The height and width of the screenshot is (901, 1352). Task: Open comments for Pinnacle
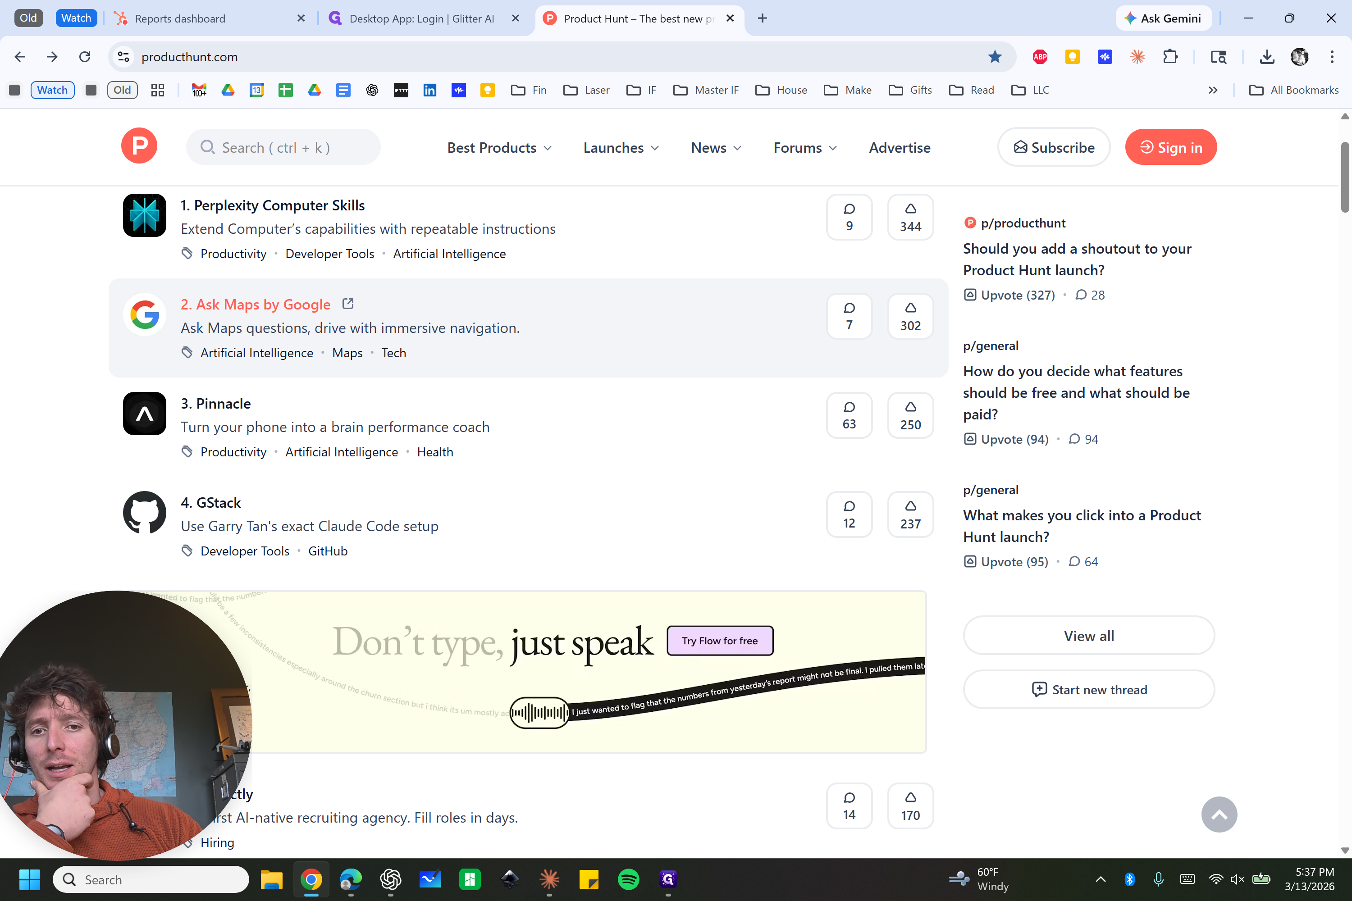click(x=849, y=415)
